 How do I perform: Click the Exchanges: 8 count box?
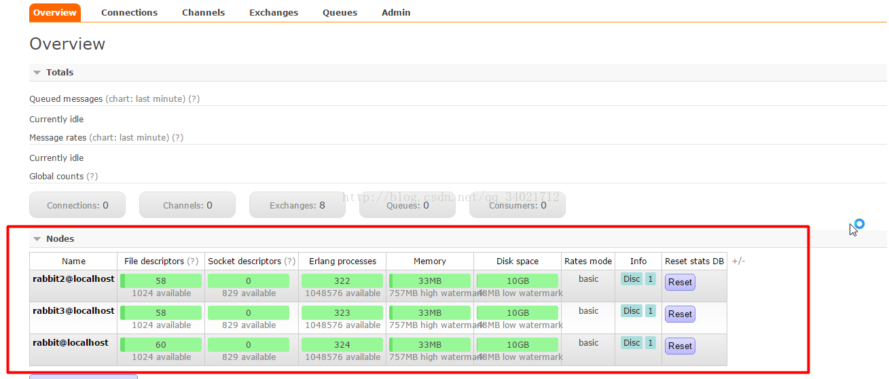[x=297, y=205]
